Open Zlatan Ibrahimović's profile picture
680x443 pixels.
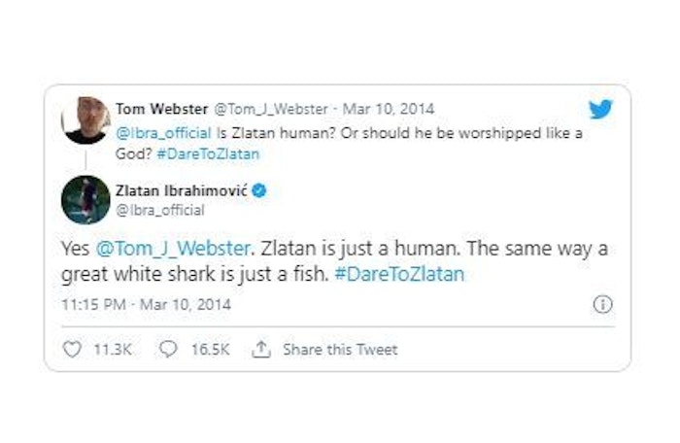(x=85, y=200)
